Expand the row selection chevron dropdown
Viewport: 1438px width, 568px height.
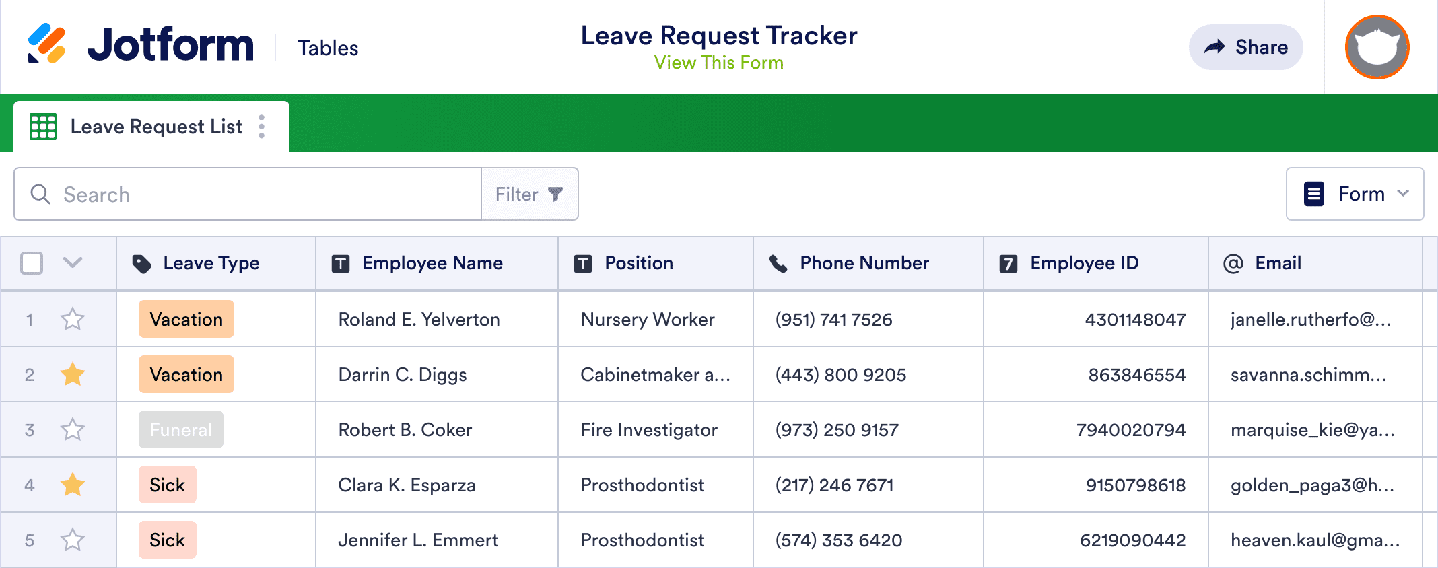point(73,262)
